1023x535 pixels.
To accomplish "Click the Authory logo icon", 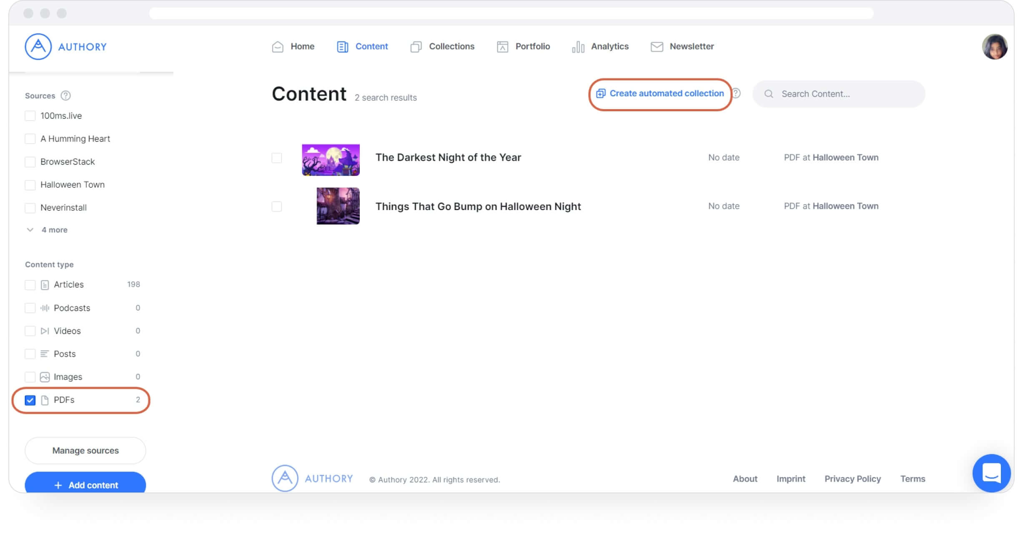I will click(x=37, y=46).
